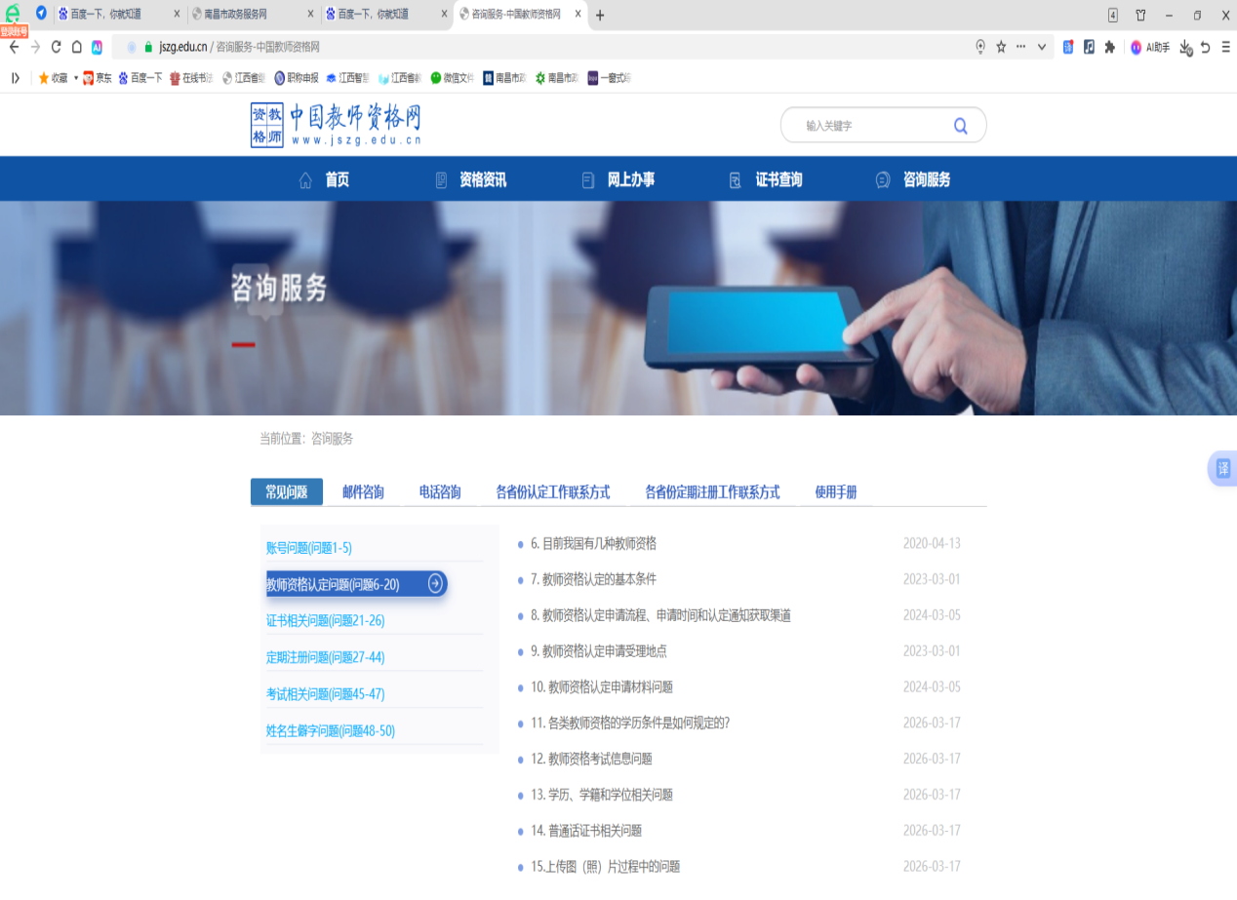
Task: Open the browser downloads icon
Action: pos(1185,47)
